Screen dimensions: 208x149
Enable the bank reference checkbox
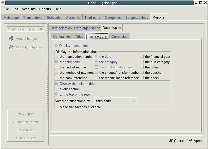[57, 78]
